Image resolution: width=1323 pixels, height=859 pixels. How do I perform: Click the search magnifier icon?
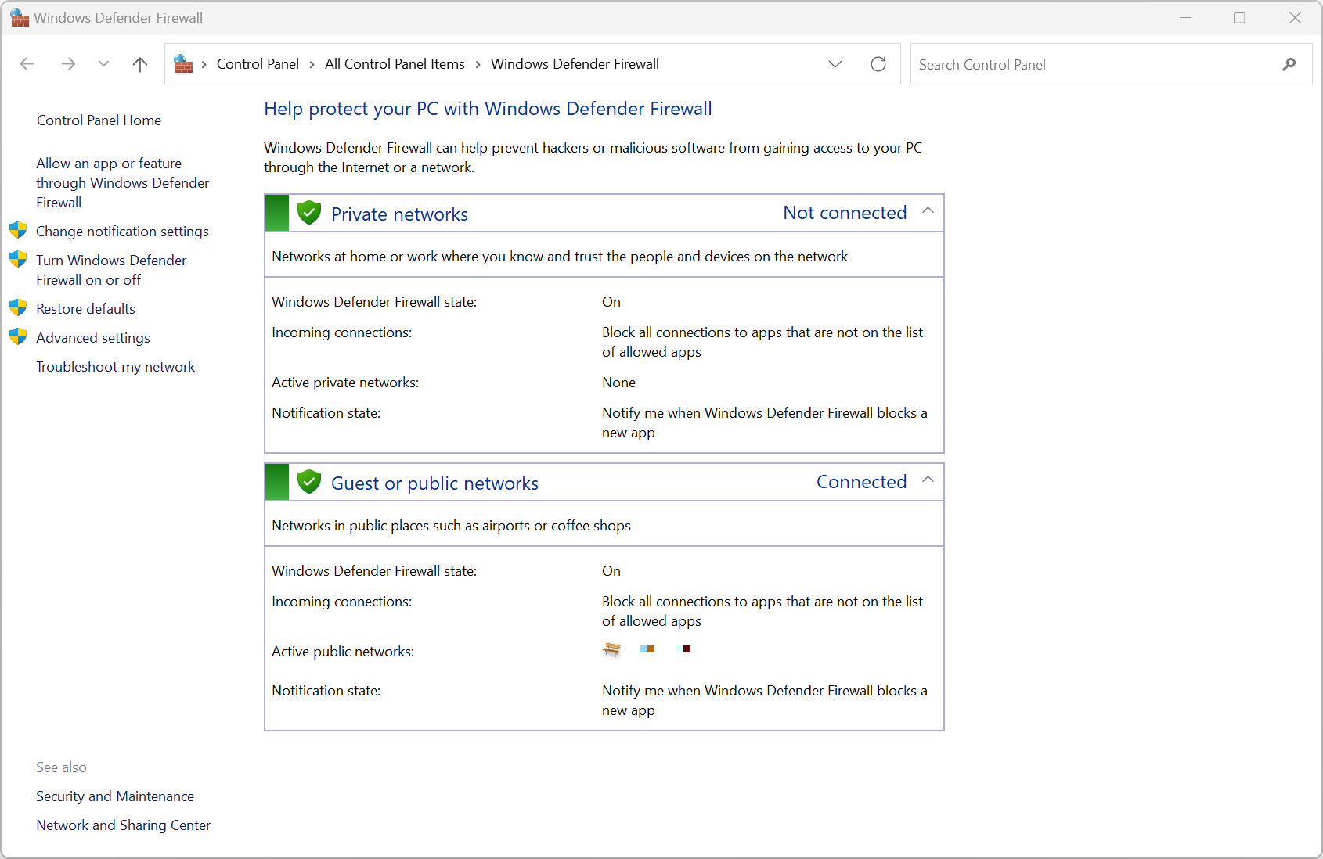point(1289,64)
